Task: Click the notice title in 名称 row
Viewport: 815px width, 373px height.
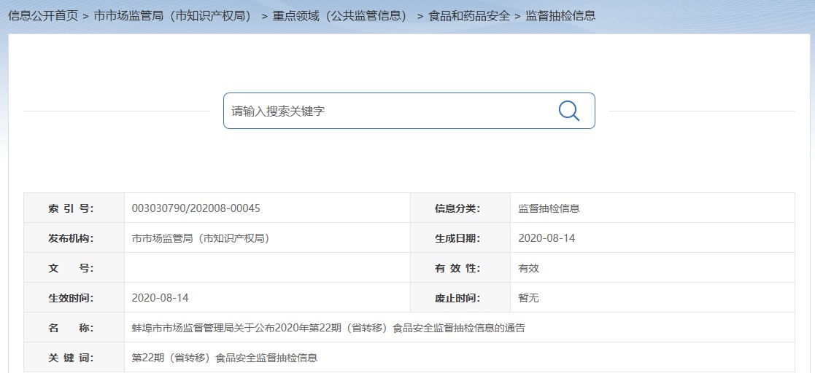Action: point(328,328)
